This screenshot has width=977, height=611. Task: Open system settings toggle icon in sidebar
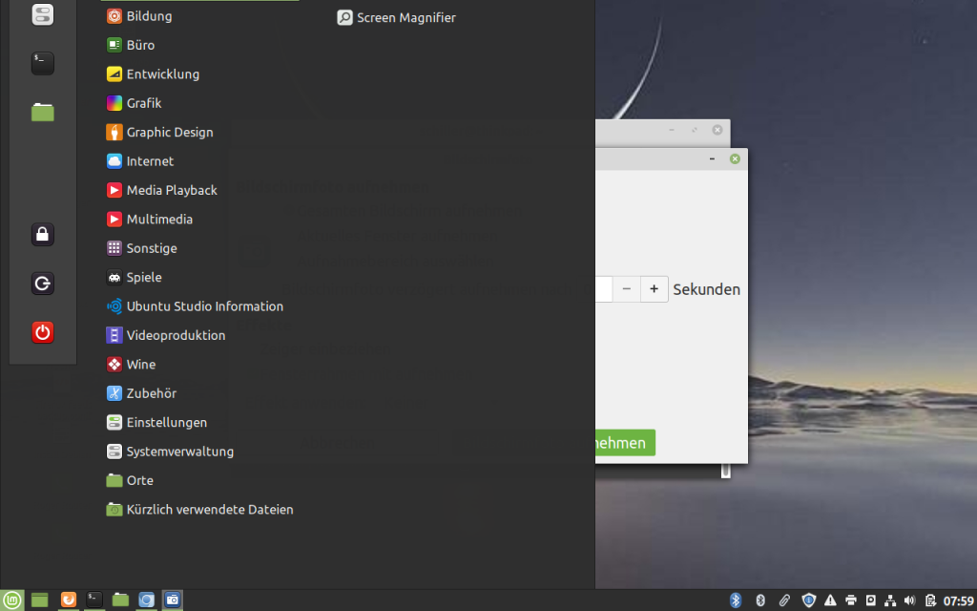(42, 14)
